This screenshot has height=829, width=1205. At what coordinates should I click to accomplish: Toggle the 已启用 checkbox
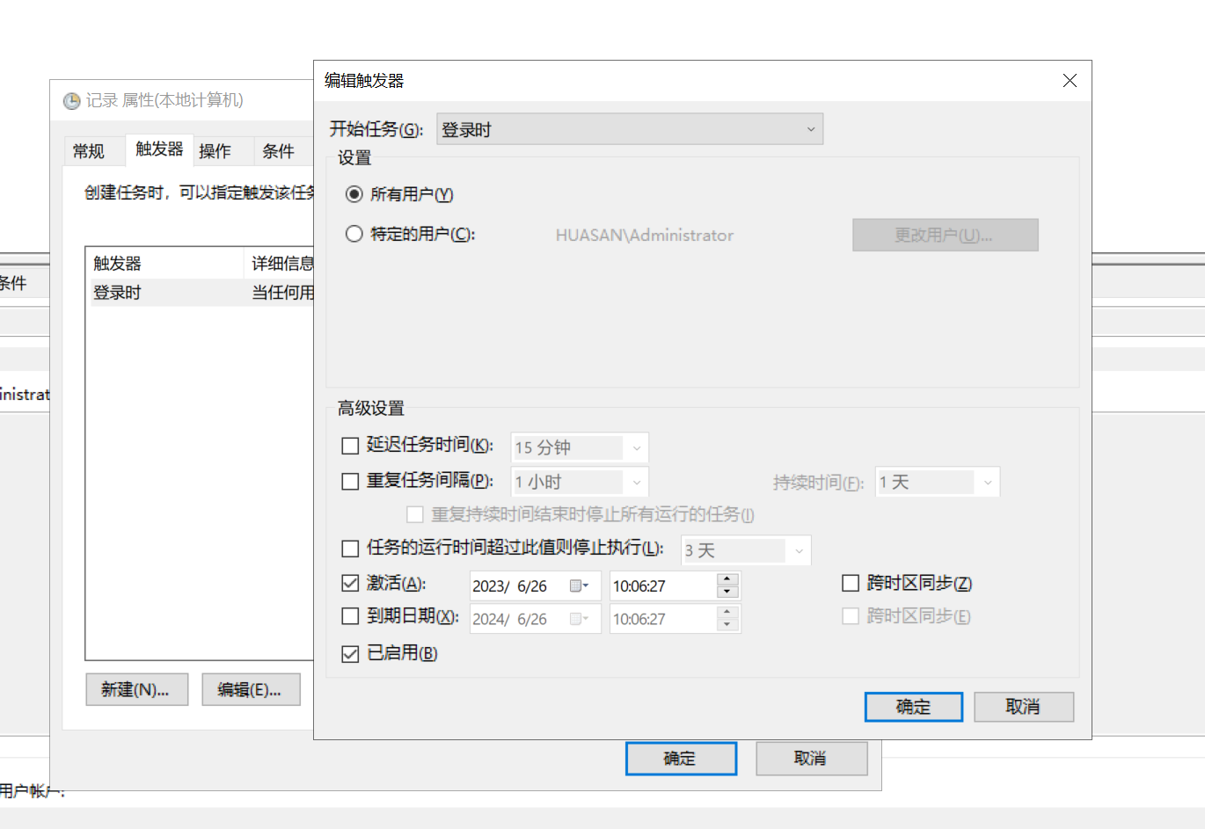(350, 653)
